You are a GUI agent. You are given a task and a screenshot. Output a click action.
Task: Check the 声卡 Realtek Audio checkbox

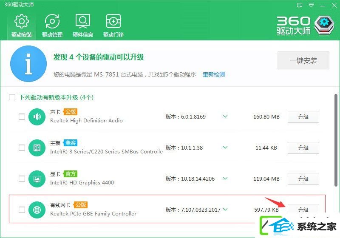pos(22,116)
